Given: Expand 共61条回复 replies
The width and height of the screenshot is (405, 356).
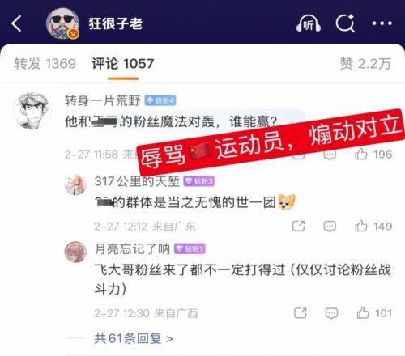Looking at the screenshot, I should pyautogui.click(x=134, y=338).
